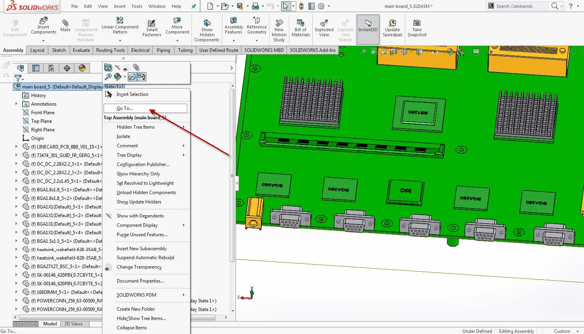Select the Mate tool
Viewport: 584px width, 334px height.
pos(65,26)
